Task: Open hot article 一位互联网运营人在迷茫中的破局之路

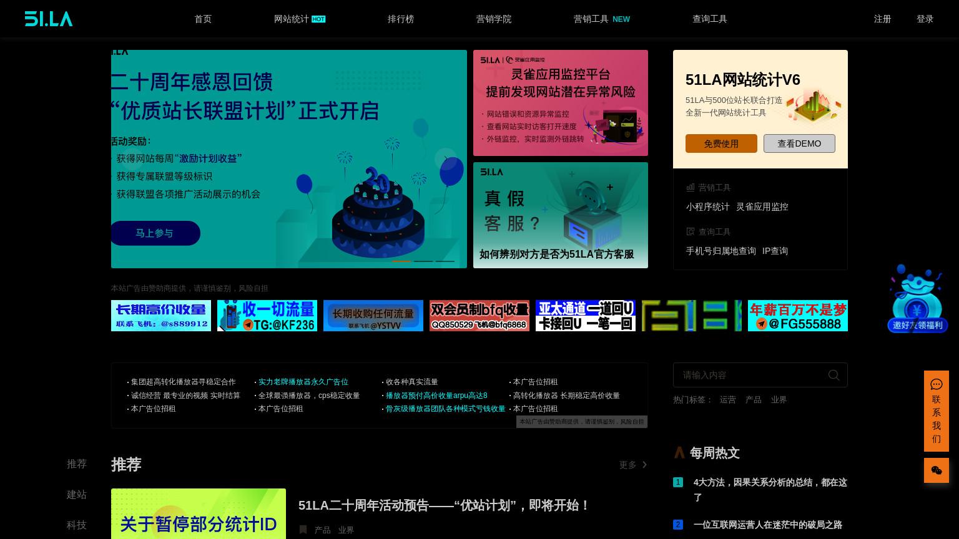Action: (x=768, y=525)
